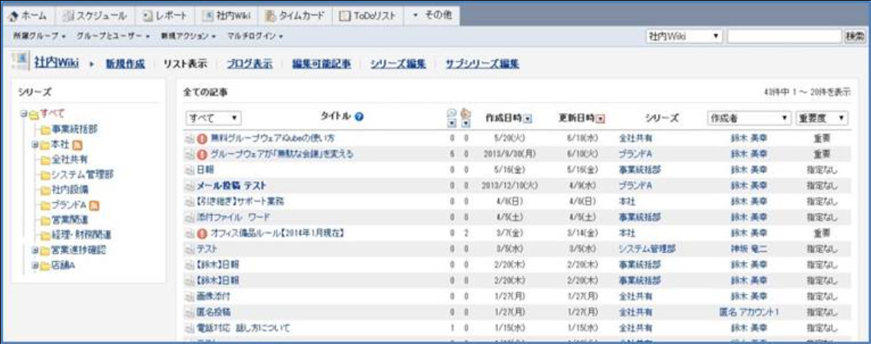
Task: Switch to the スケジュール tab
Action: point(95,16)
